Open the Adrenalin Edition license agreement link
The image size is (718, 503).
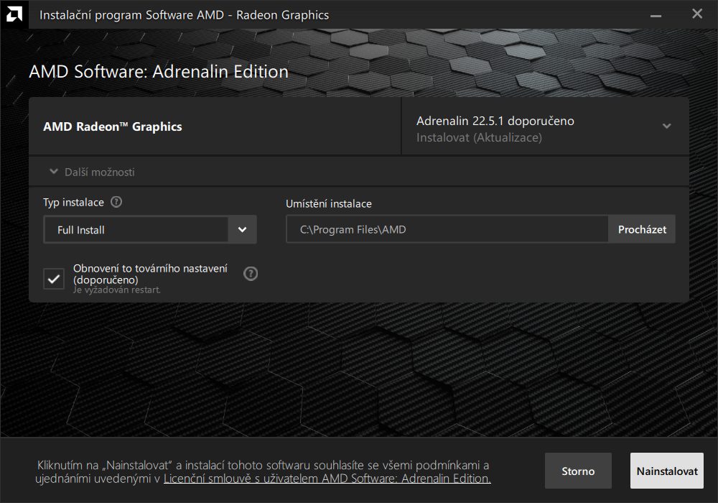pos(327,479)
